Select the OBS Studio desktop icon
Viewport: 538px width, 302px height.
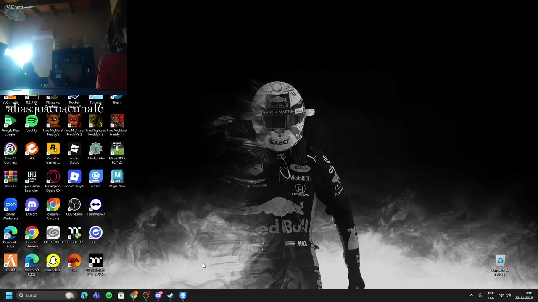(x=74, y=207)
